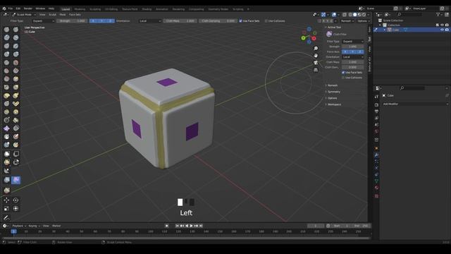Toggle Force Axis X in the header
The height and width of the screenshot is (254, 451).
(93, 21)
